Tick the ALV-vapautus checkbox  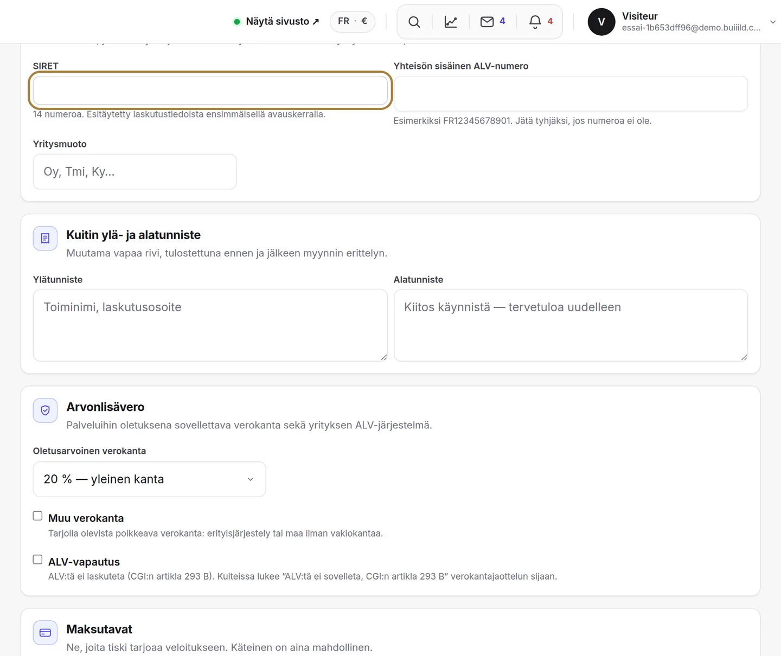pyautogui.click(x=37, y=559)
